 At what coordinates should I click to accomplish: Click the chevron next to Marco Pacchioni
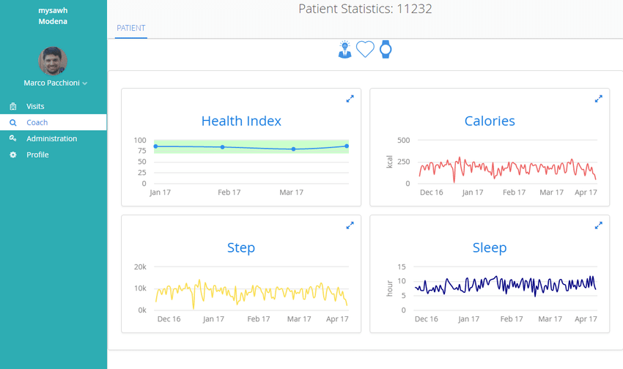(84, 83)
